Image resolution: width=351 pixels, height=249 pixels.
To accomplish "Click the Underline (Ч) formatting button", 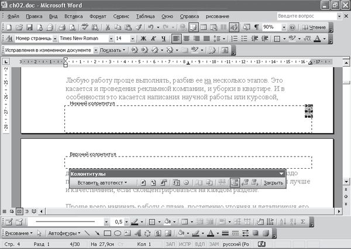I will point(162,39).
